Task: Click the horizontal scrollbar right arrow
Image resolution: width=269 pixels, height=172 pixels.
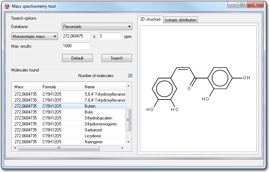Action: [122, 148]
